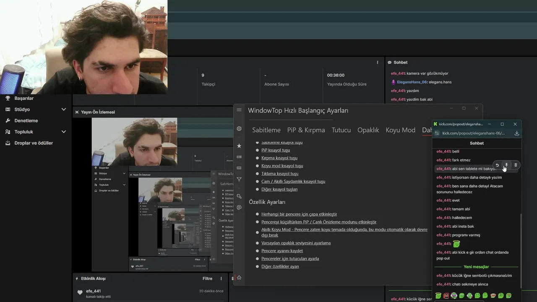Expand the Topluluk sidebar section
This screenshot has height=302, width=537.
tap(64, 132)
